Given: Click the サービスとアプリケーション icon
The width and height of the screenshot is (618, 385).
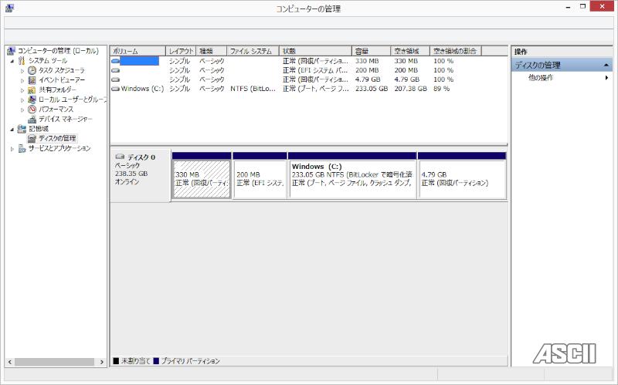Looking at the screenshot, I should [x=22, y=148].
